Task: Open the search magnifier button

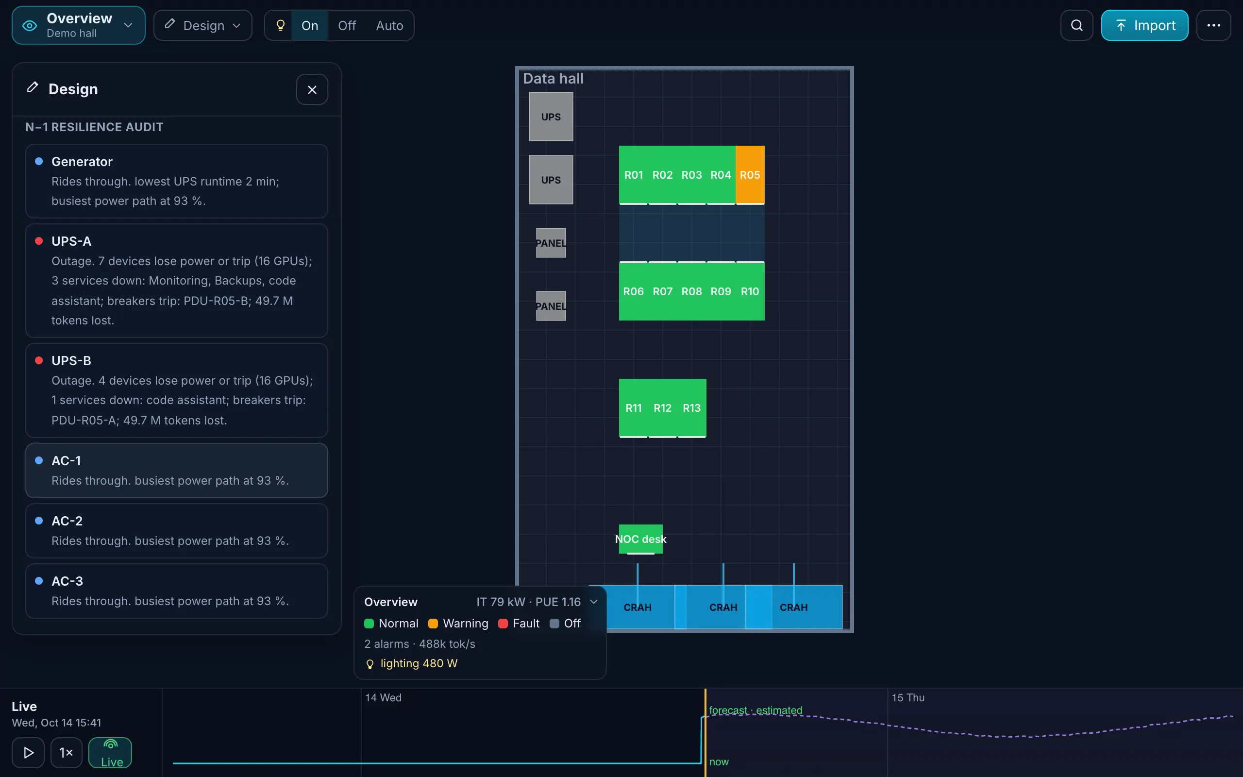Action: point(1076,25)
